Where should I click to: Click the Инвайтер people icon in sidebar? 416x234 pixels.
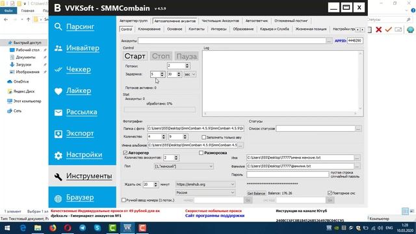point(58,48)
